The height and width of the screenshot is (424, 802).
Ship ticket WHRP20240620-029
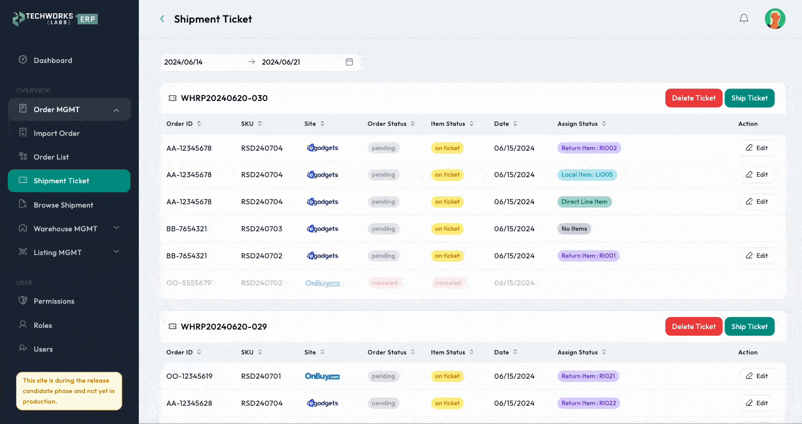749,326
